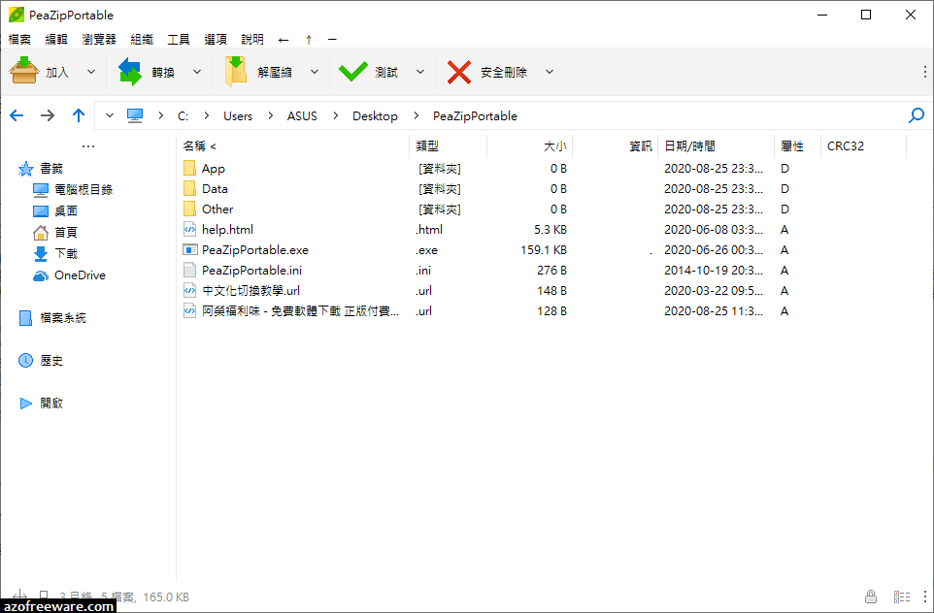Select the 測試 (Test archive) tool
This screenshot has width=934, height=613.
pyautogui.click(x=374, y=71)
